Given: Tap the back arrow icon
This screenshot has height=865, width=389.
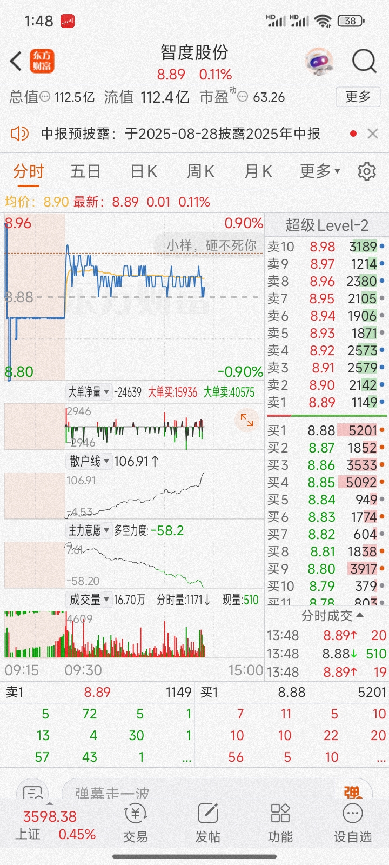Looking at the screenshot, I should [x=16, y=61].
